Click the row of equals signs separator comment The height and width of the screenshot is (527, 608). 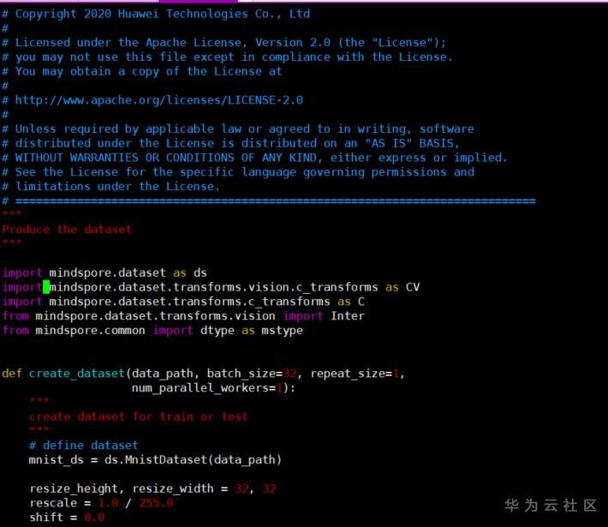pos(269,201)
